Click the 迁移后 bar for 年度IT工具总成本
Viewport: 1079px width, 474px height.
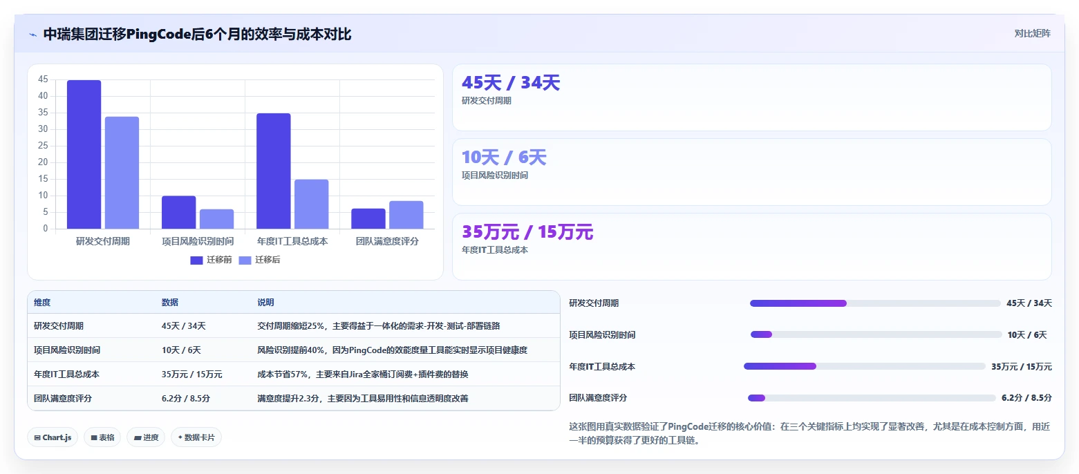point(311,204)
